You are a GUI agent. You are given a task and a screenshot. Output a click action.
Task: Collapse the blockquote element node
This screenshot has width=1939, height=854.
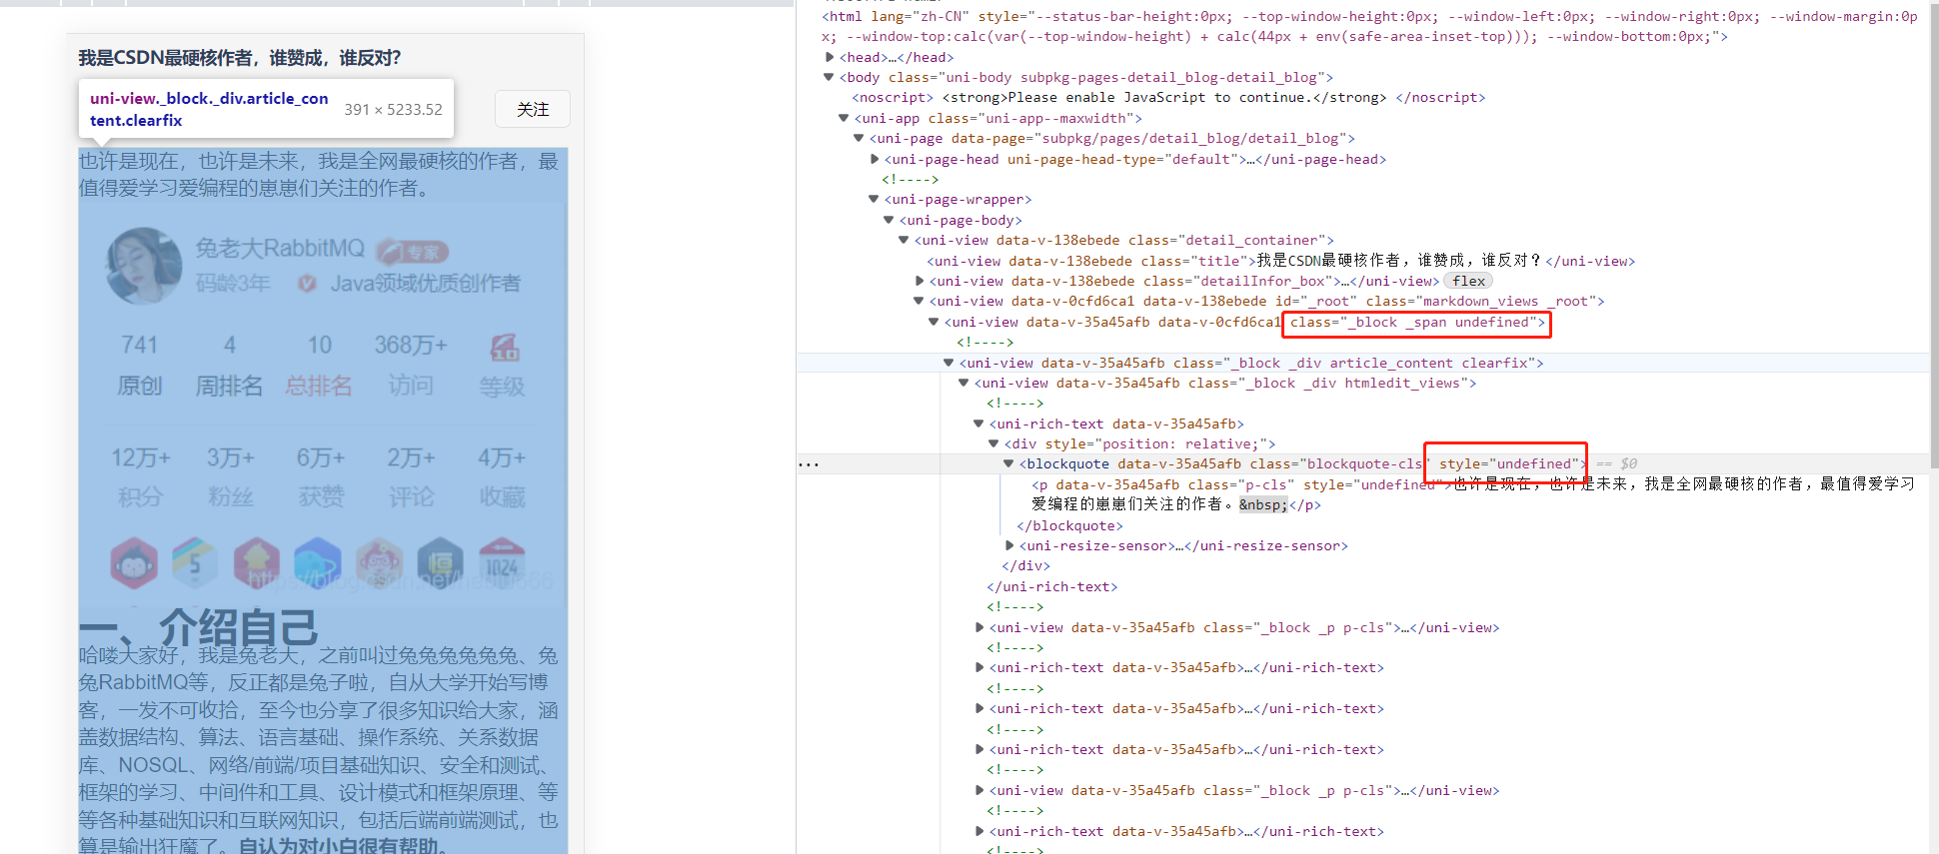1009,463
